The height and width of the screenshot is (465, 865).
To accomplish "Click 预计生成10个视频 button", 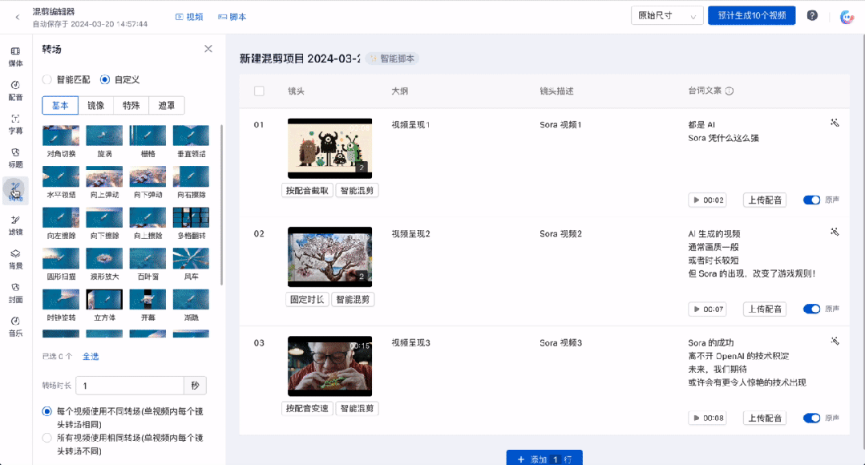I will click(x=751, y=15).
